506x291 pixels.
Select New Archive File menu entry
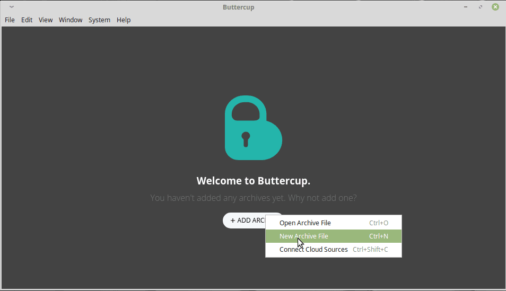pyautogui.click(x=333, y=236)
